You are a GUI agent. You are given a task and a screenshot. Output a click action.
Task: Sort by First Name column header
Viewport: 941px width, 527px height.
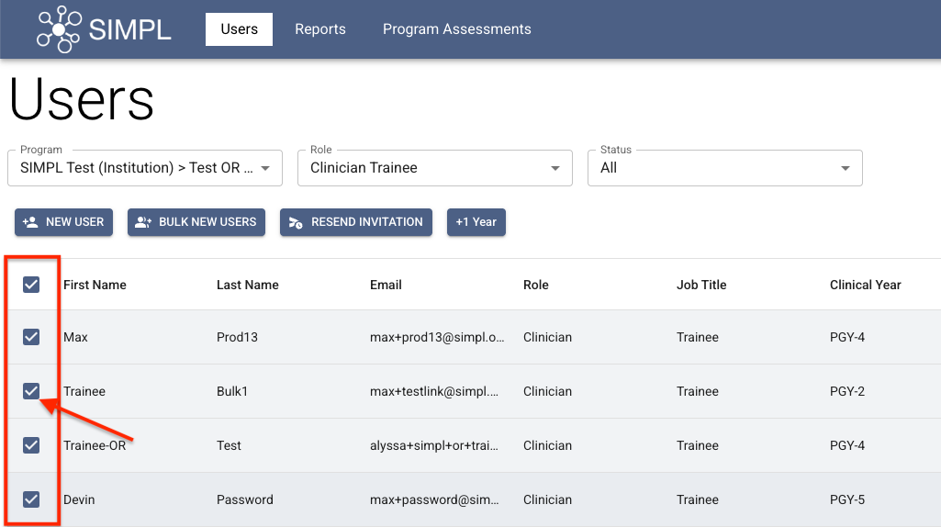(95, 286)
